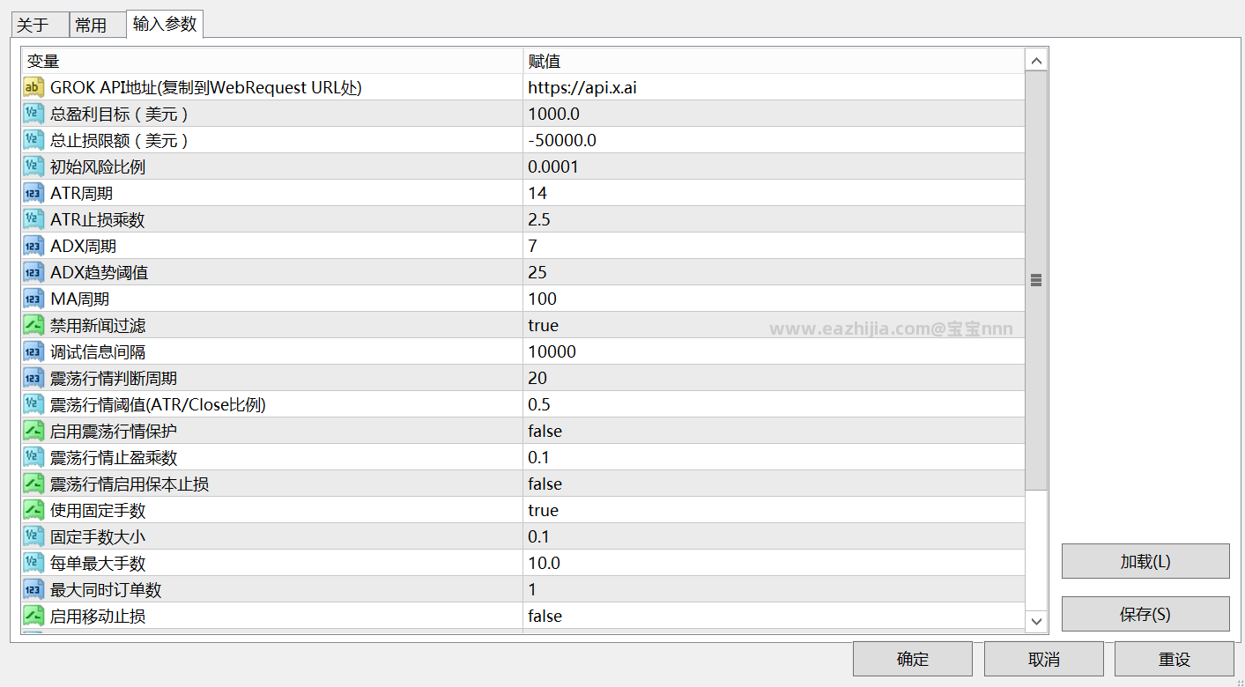Click the 赋值 column header

774,61
